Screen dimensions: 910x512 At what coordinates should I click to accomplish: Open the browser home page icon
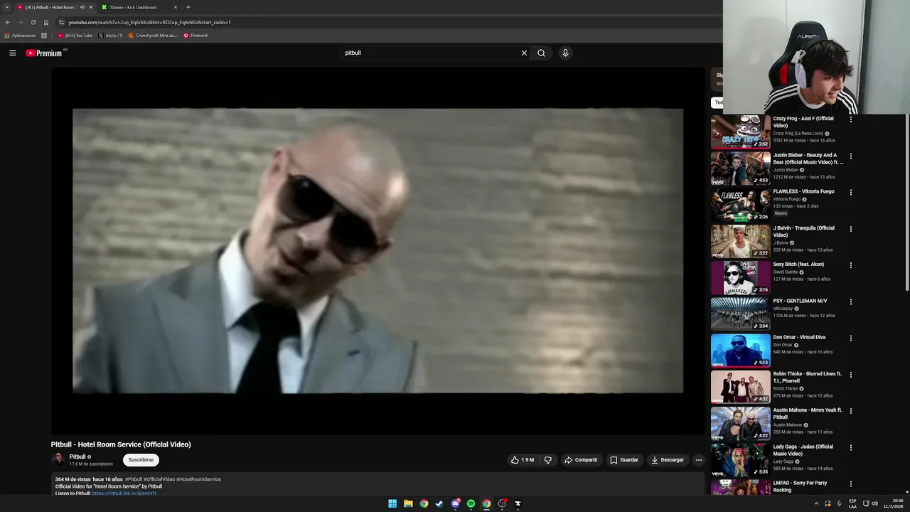click(46, 22)
